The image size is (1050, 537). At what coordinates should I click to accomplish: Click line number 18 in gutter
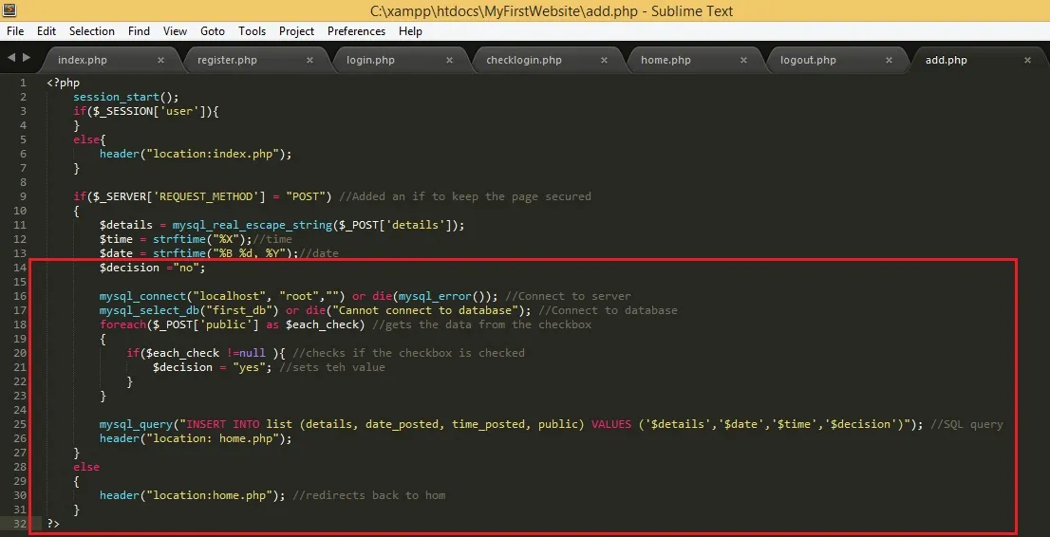click(20, 324)
